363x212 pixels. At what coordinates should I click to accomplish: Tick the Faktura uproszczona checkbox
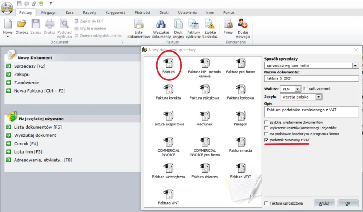[x=267, y=203]
